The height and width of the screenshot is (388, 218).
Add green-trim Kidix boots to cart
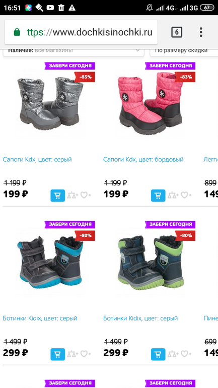158,354
